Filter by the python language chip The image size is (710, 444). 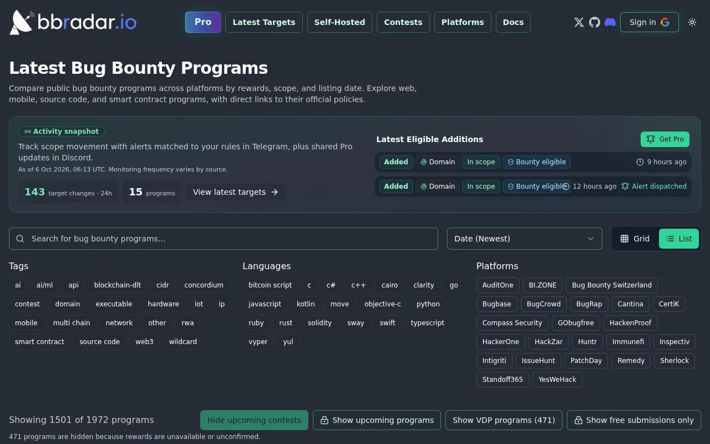[x=428, y=304]
